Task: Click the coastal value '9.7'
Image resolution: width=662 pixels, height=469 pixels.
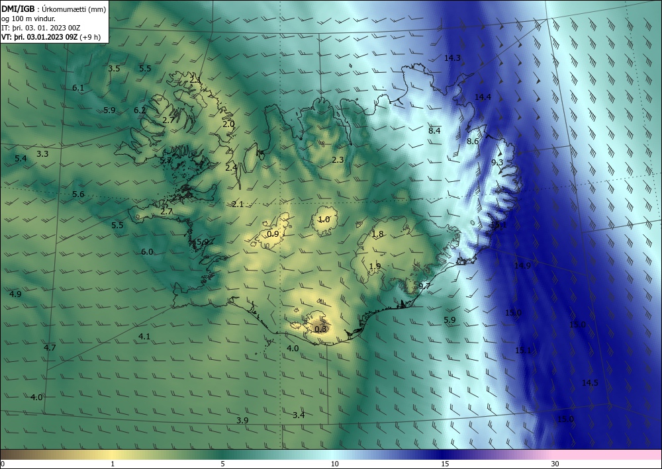Action: 424,286
